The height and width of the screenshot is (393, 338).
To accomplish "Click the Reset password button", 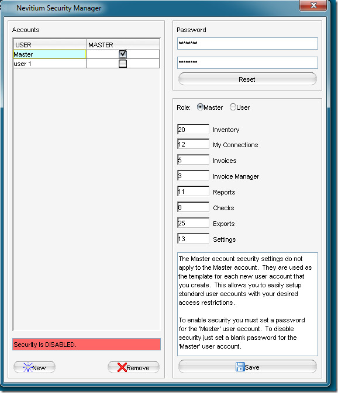I will [x=247, y=79].
